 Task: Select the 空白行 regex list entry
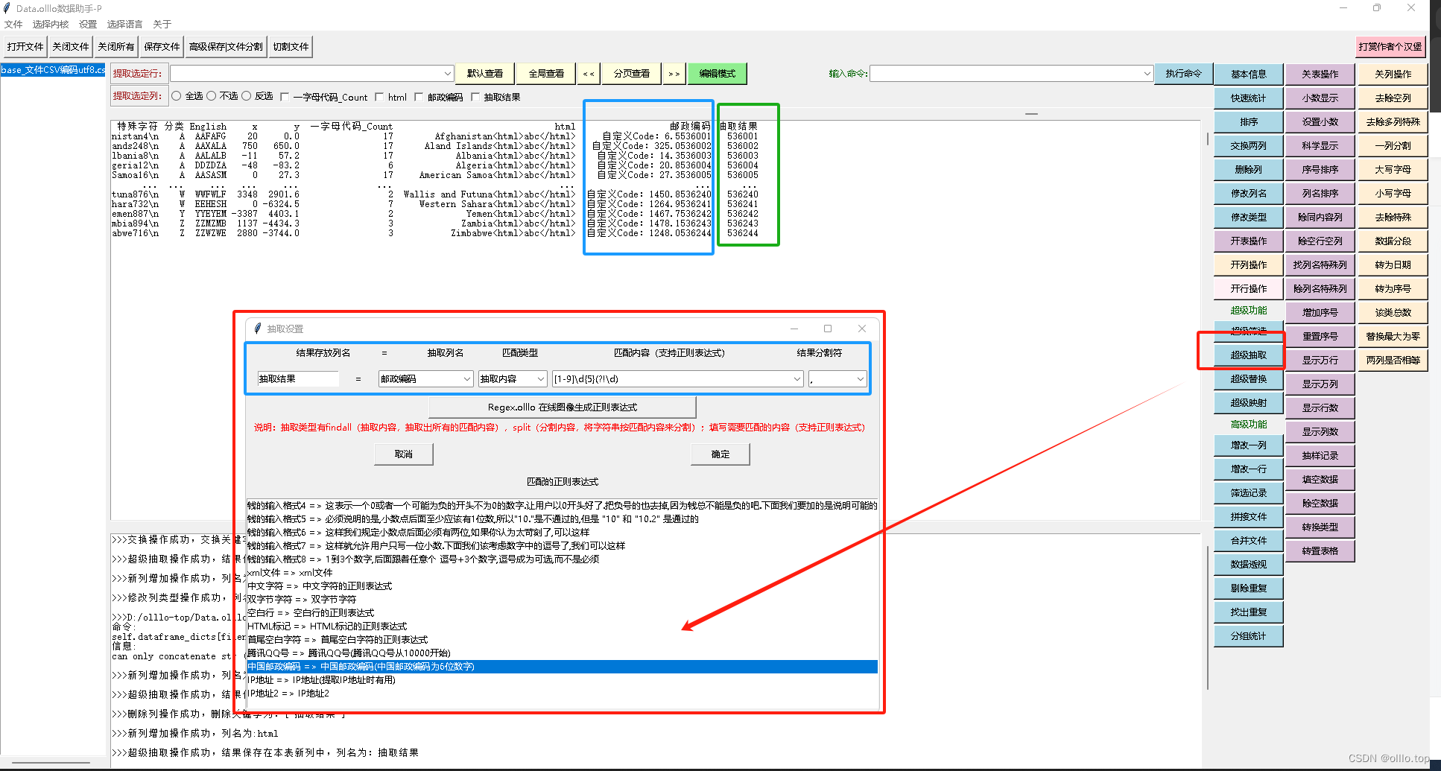(562, 613)
